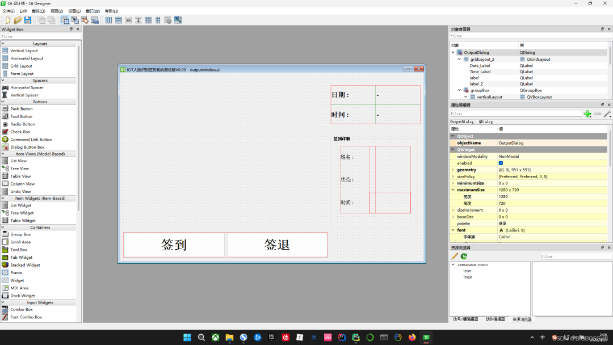Apply Lay Out in a Form icon

158,20
